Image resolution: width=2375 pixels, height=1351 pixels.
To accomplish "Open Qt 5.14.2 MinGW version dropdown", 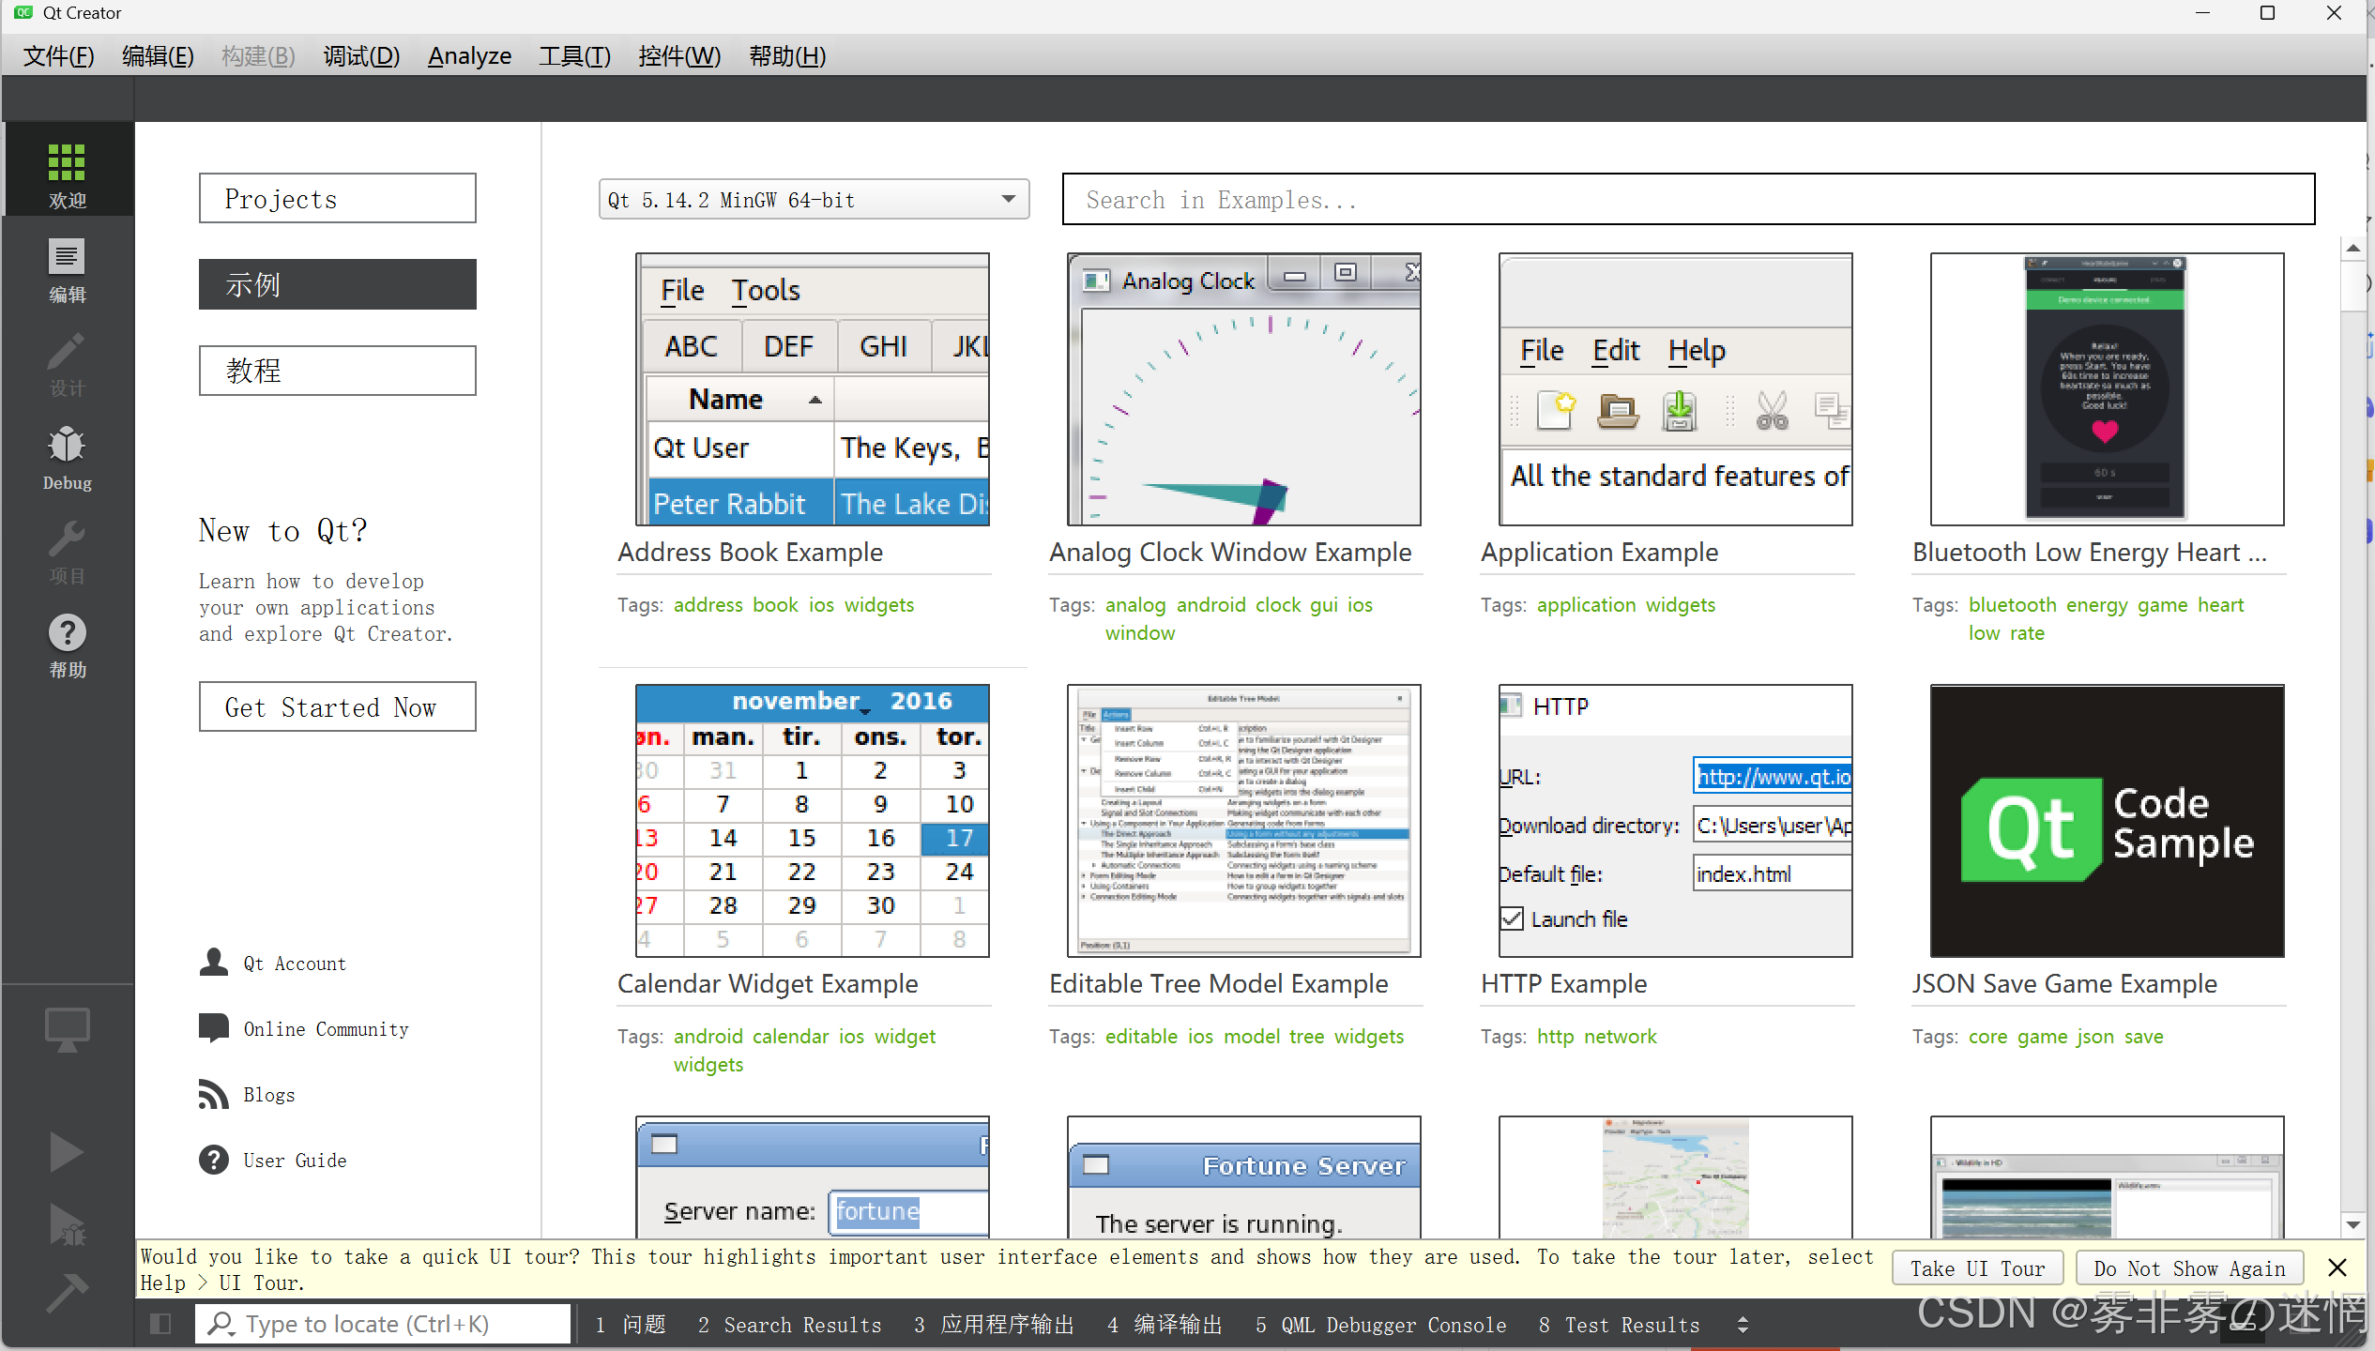I will pyautogui.click(x=814, y=199).
